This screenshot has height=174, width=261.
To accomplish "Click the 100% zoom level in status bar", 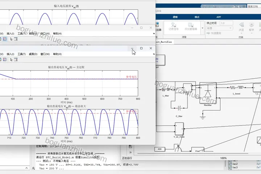I will (223, 158).
